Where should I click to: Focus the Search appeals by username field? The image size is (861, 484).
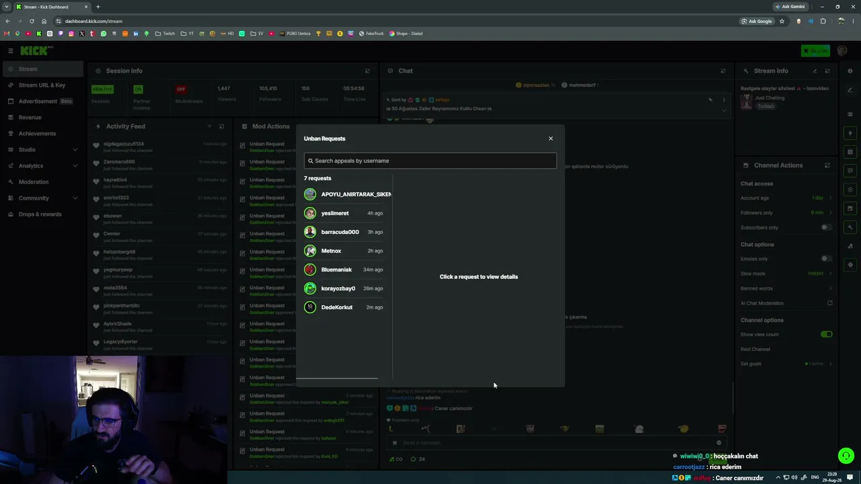point(430,161)
